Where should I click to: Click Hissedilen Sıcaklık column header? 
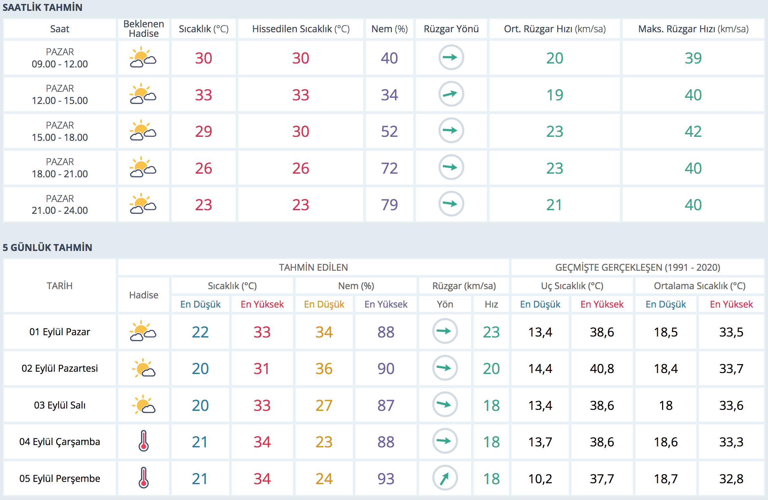click(x=300, y=29)
